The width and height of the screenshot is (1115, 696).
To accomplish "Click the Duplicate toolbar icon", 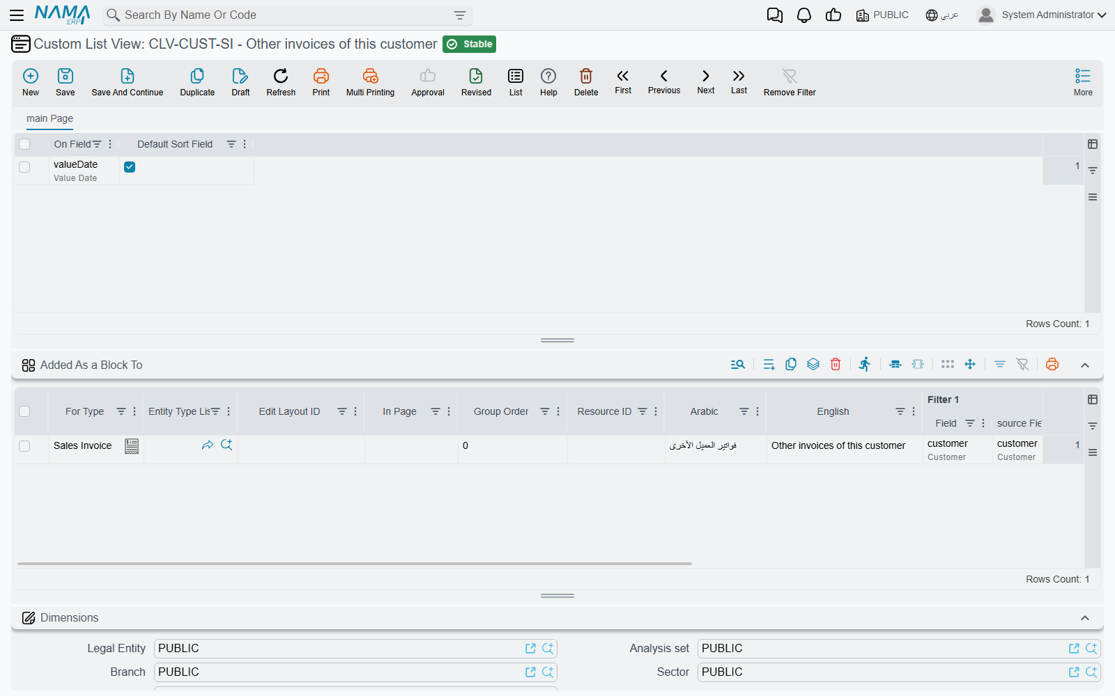I will pyautogui.click(x=197, y=76).
